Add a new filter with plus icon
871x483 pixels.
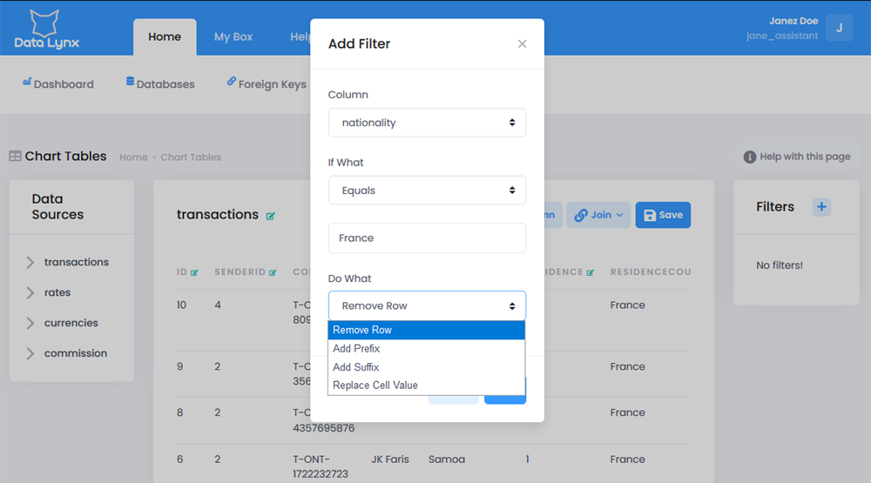tap(821, 206)
